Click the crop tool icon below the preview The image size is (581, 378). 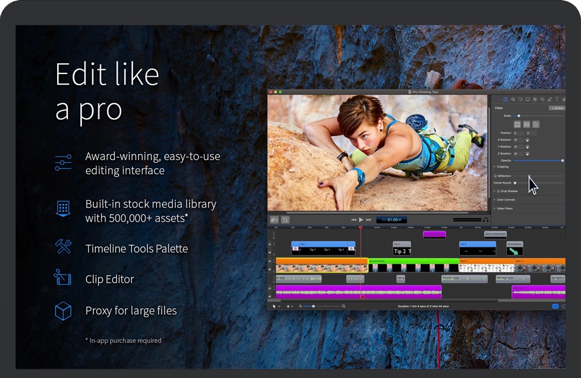click(x=285, y=220)
